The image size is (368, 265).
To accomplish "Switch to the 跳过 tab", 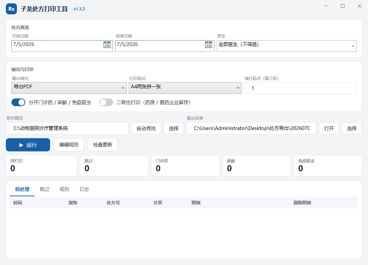I will click(x=45, y=189).
